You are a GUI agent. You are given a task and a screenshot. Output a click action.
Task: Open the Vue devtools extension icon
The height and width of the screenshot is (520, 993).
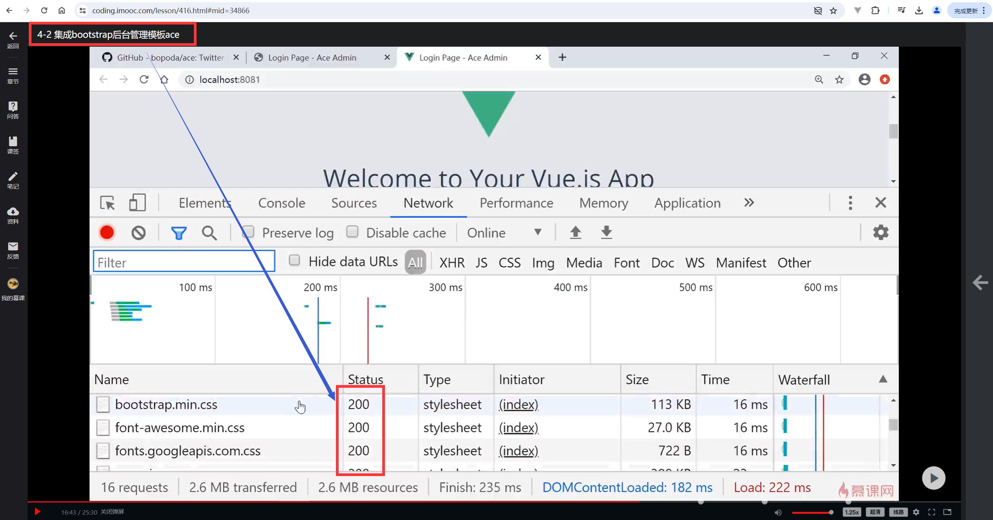(x=858, y=11)
